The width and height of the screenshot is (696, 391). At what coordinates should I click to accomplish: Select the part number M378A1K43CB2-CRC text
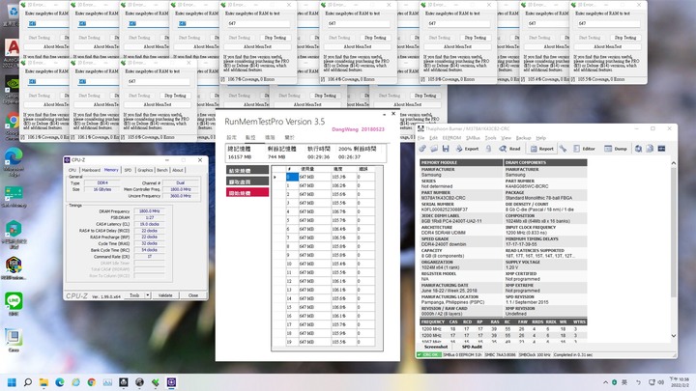(x=443, y=198)
